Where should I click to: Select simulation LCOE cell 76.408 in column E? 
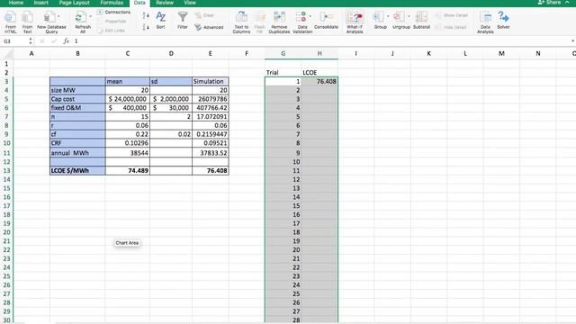(210, 170)
